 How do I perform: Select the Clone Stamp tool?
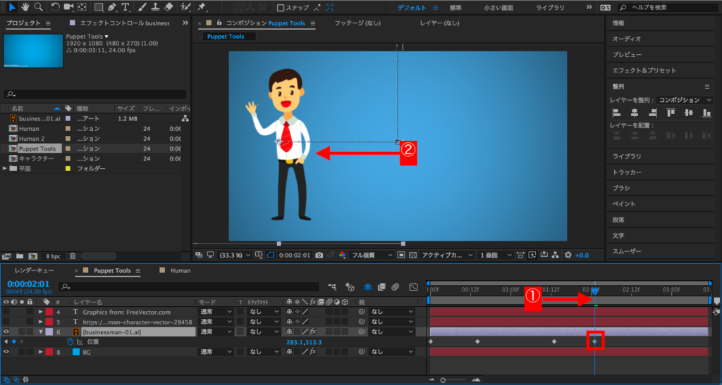pos(154,7)
